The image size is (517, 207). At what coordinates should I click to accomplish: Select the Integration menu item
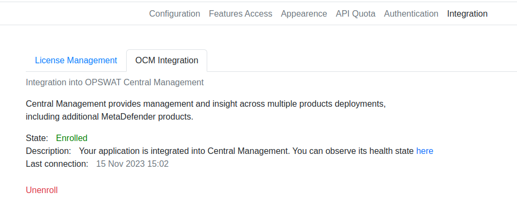click(467, 14)
